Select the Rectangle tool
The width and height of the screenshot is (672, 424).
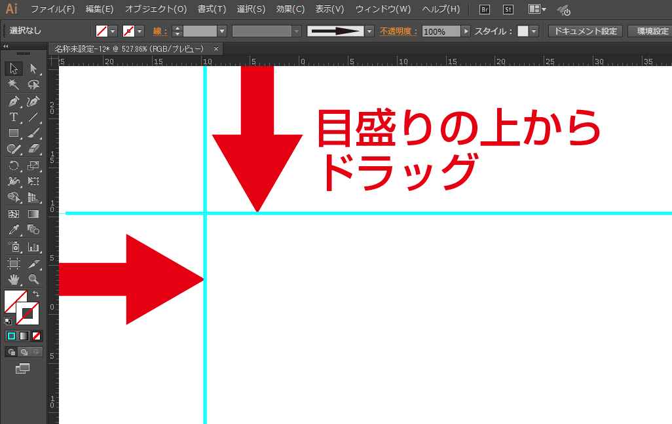(14, 133)
